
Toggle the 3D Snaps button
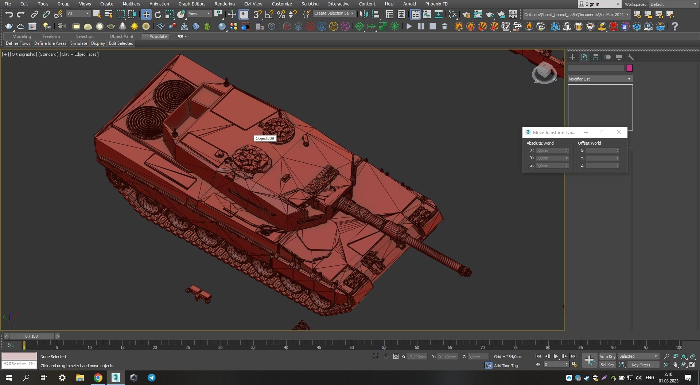point(257,13)
